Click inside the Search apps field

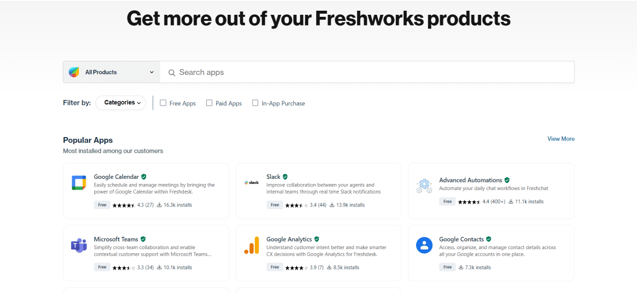[x=306, y=72]
